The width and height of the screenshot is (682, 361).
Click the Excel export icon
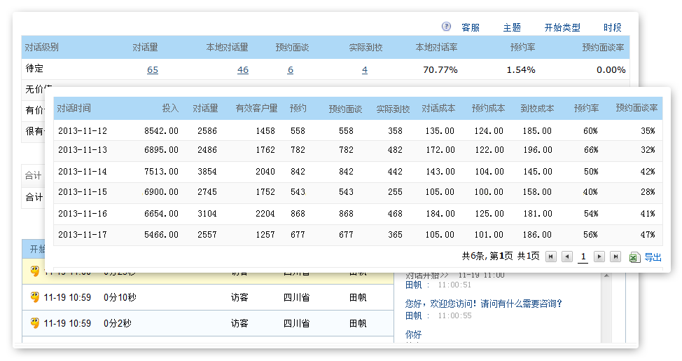point(634,257)
